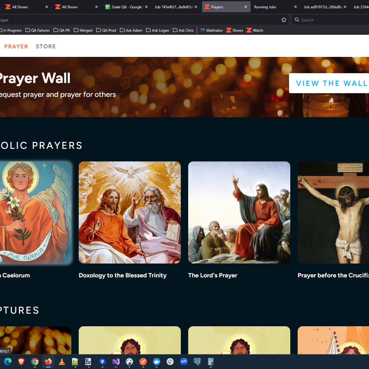369x369 pixels.
Task: Expand the Ask Adam bookmark folder
Action: point(131,30)
